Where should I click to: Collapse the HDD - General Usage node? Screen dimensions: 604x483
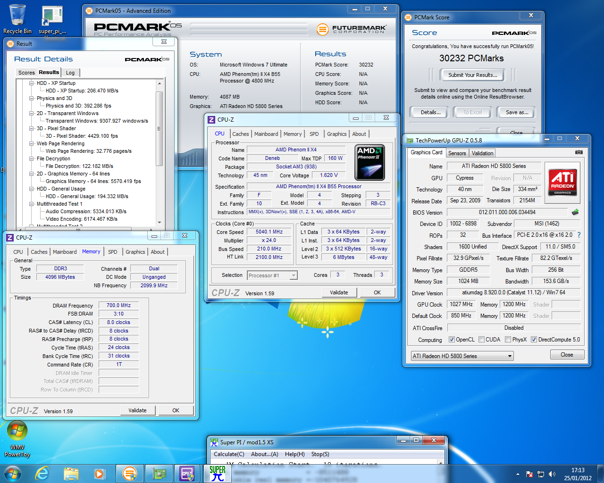[32, 189]
